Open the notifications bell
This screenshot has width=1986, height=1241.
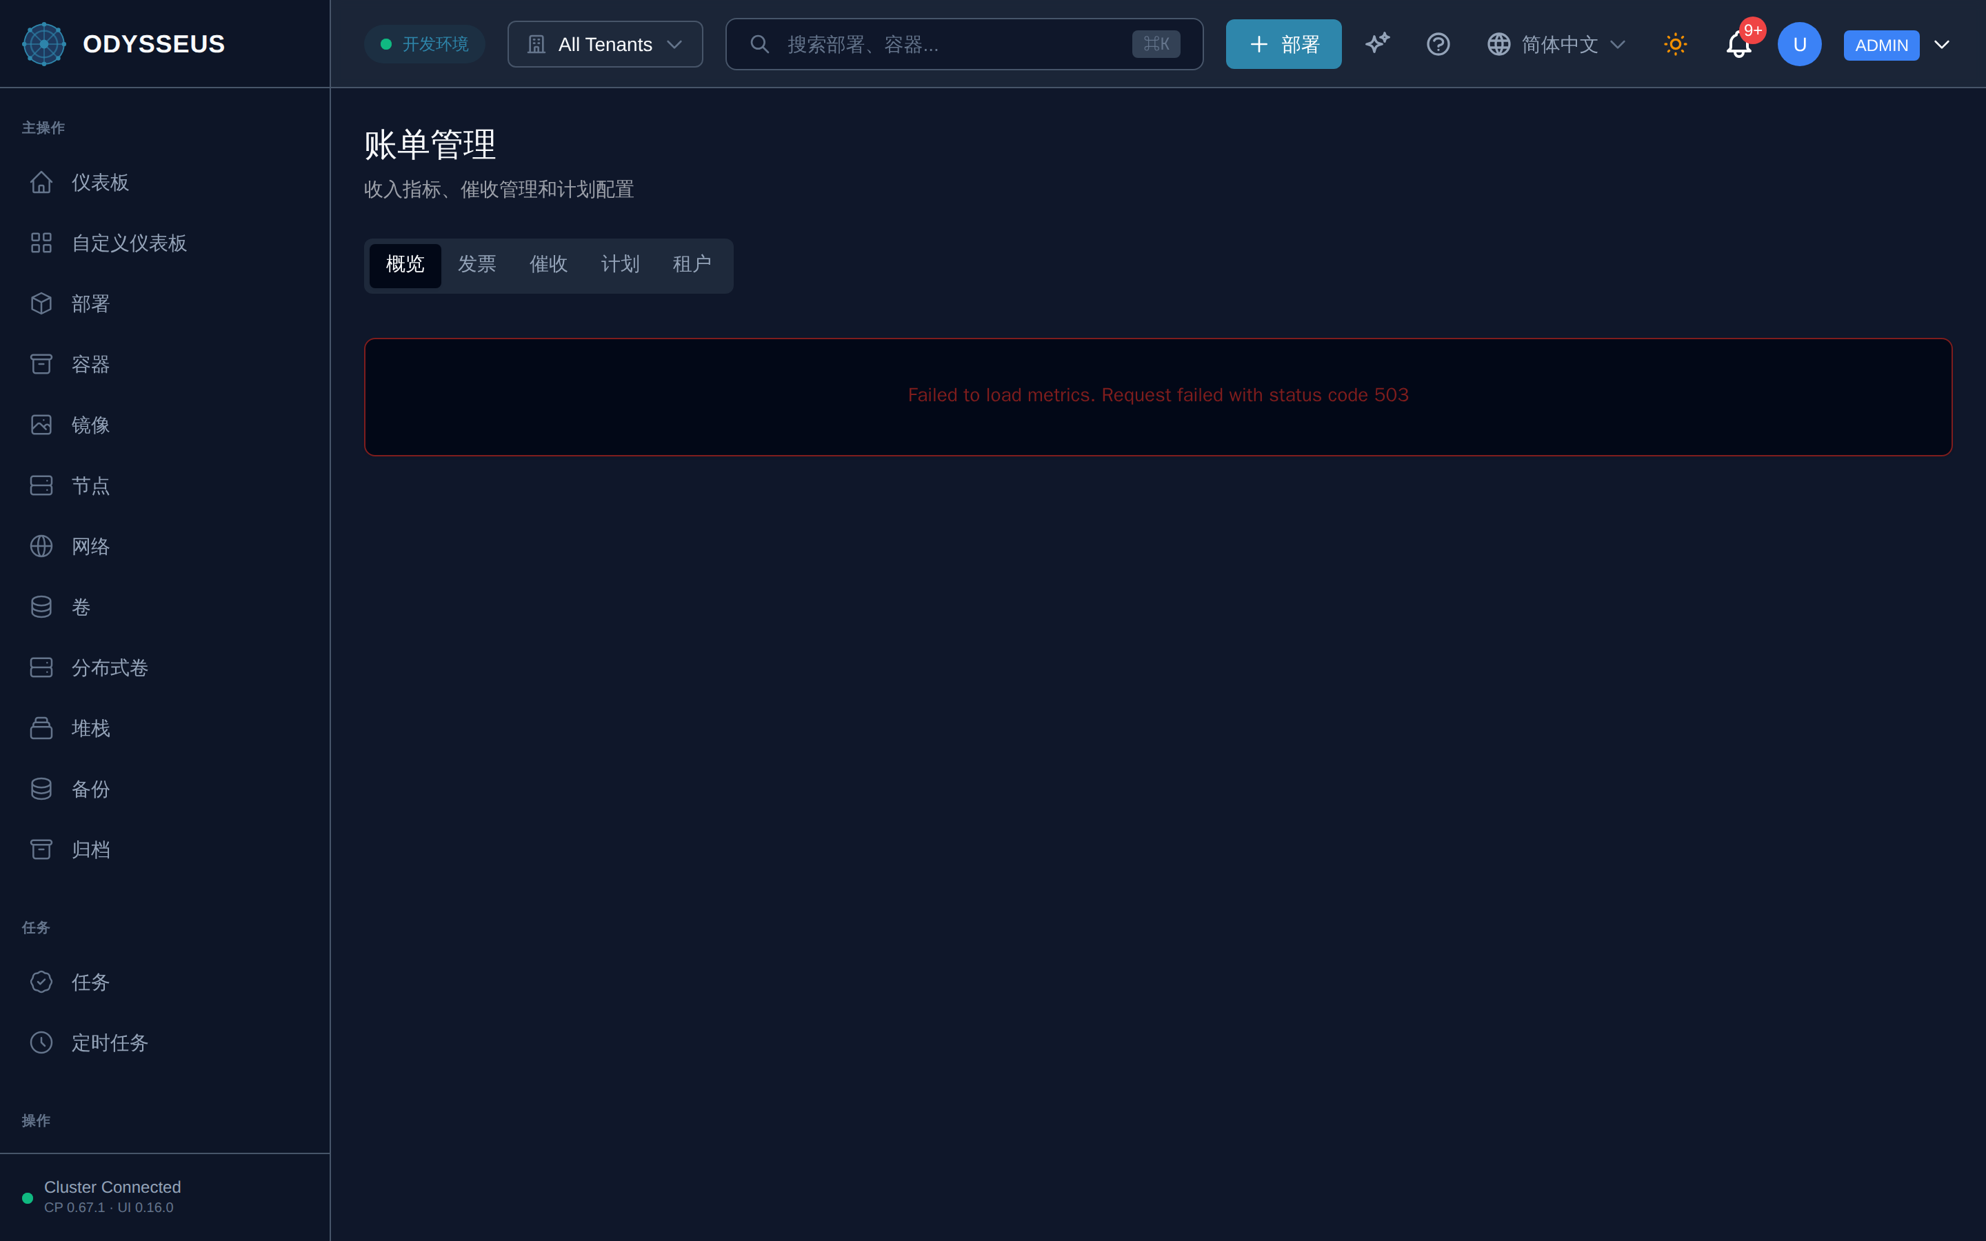coord(1738,44)
